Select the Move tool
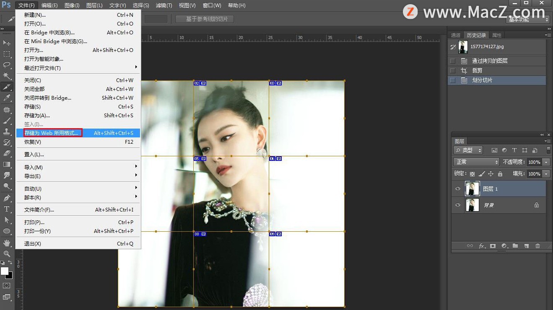 pyautogui.click(x=7, y=43)
